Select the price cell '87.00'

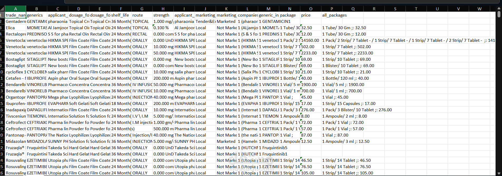pos(311,135)
